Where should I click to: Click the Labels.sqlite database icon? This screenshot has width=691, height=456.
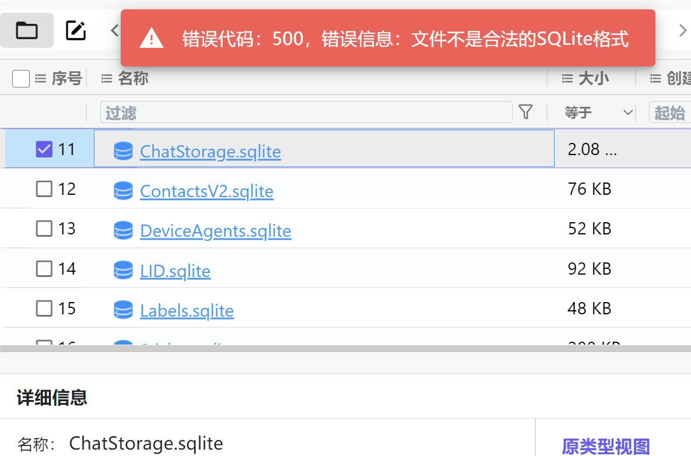123,310
